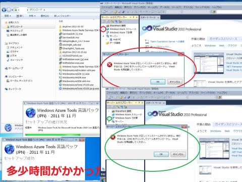Open ヘルプ(H) menu in upper Visual Studio
This screenshot has width=242, height=182.
tap(216, 7)
